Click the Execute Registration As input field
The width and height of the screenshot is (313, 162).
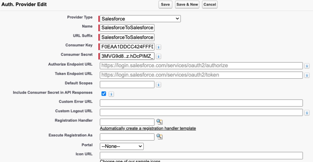(x=127, y=137)
